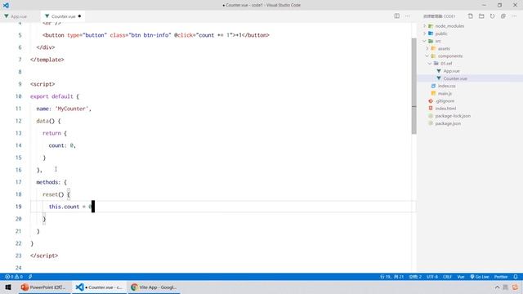Image resolution: width=523 pixels, height=294 pixels.
Task: Click '<script>' tag on line 9
Action: click(42, 84)
